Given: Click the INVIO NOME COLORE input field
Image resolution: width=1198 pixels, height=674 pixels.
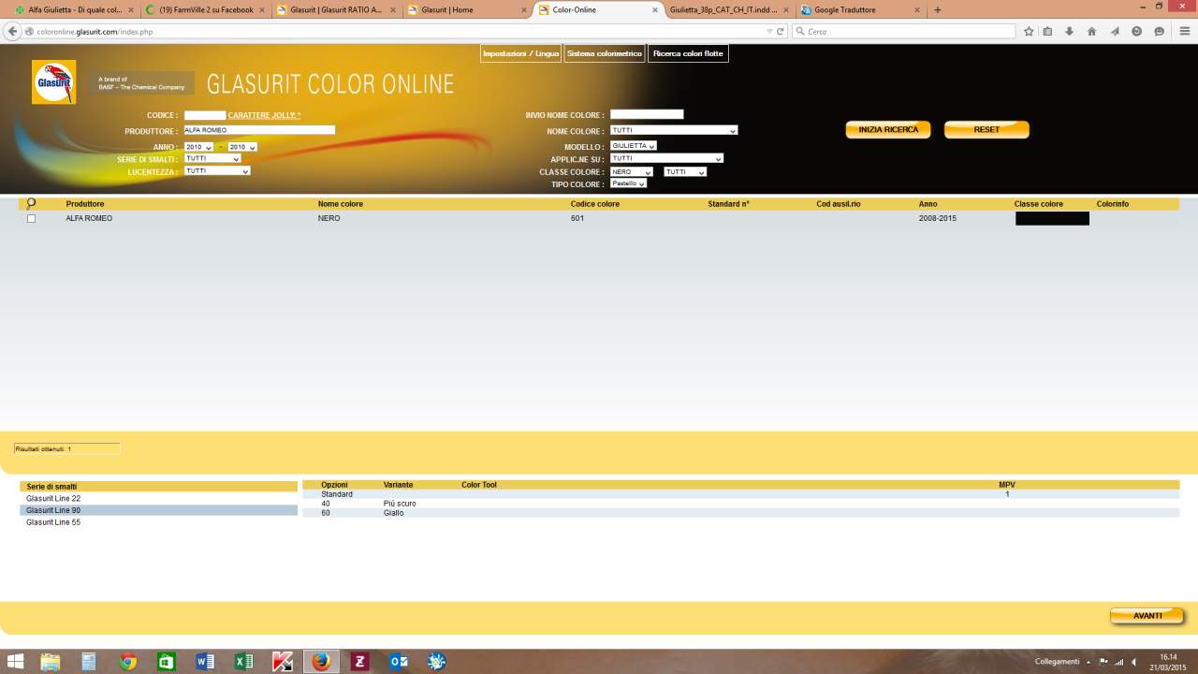Looking at the screenshot, I should (x=647, y=114).
